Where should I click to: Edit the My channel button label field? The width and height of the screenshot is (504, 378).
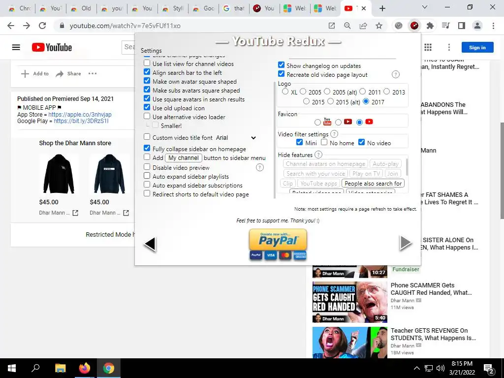point(184,158)
